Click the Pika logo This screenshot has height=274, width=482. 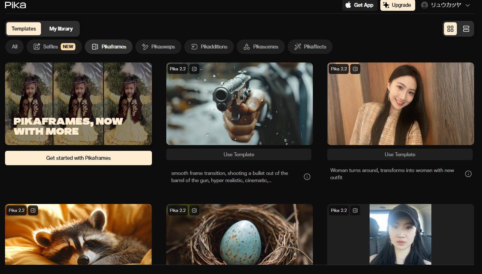15,5
